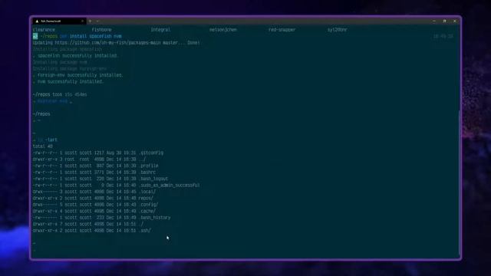491x276 pixels.
Task: Close the fish terminal tab
Action: pos(82,21)
